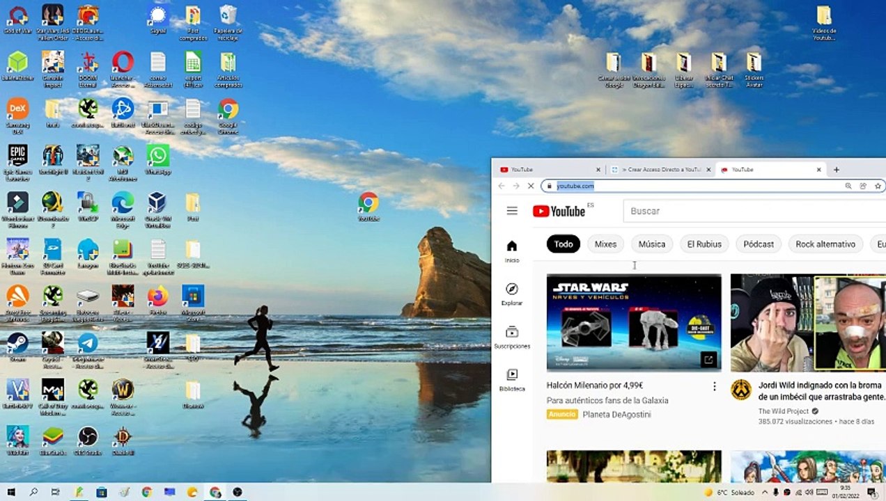The height and width of the screenshot is (501, 886).
Task: Select the WhatsApp desktop shortcut
Action: click(158, 159)
